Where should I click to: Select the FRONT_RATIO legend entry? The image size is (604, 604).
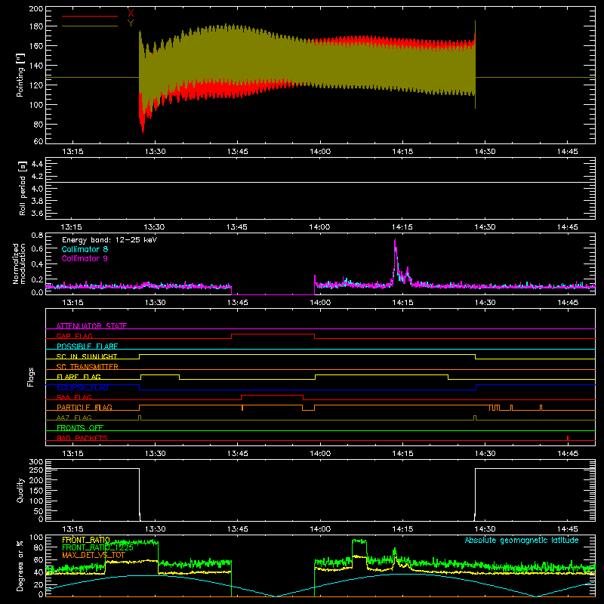coord(86,540)
